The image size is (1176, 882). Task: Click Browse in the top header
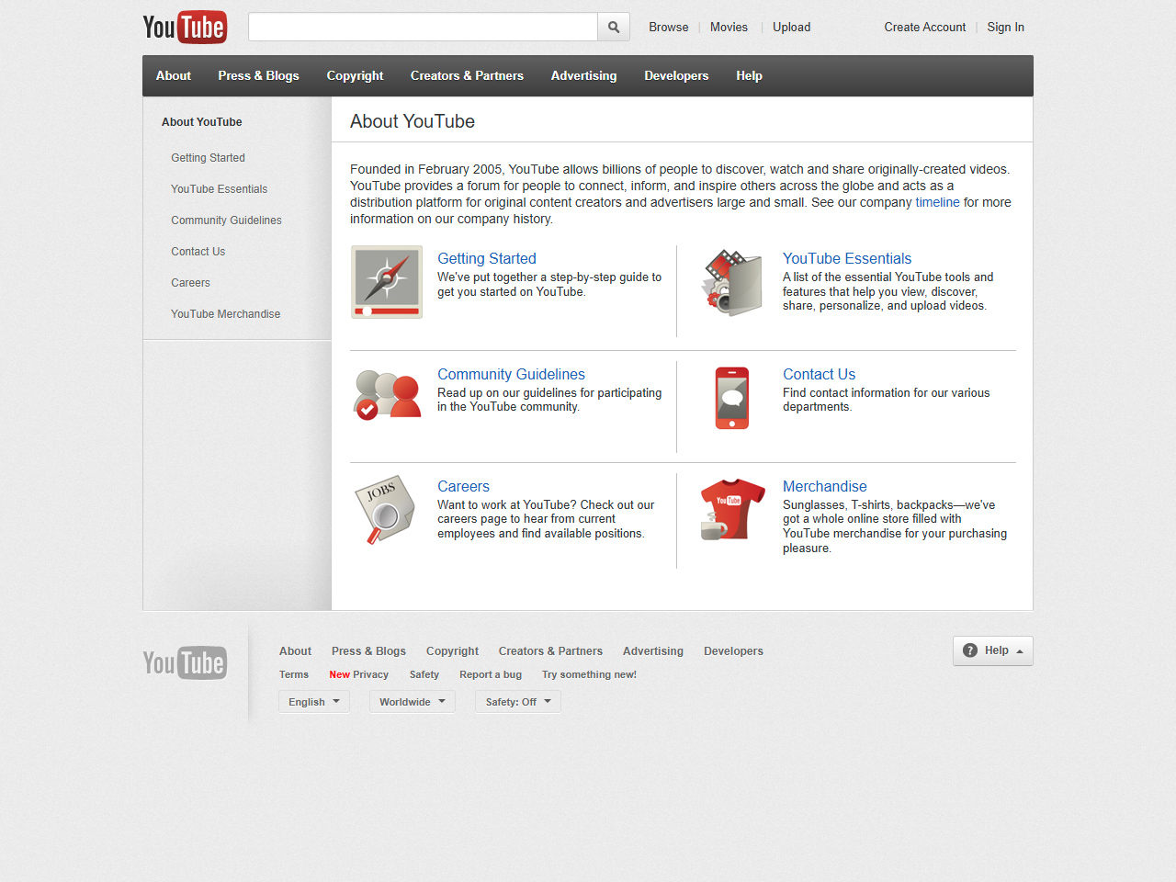(669, 28)
